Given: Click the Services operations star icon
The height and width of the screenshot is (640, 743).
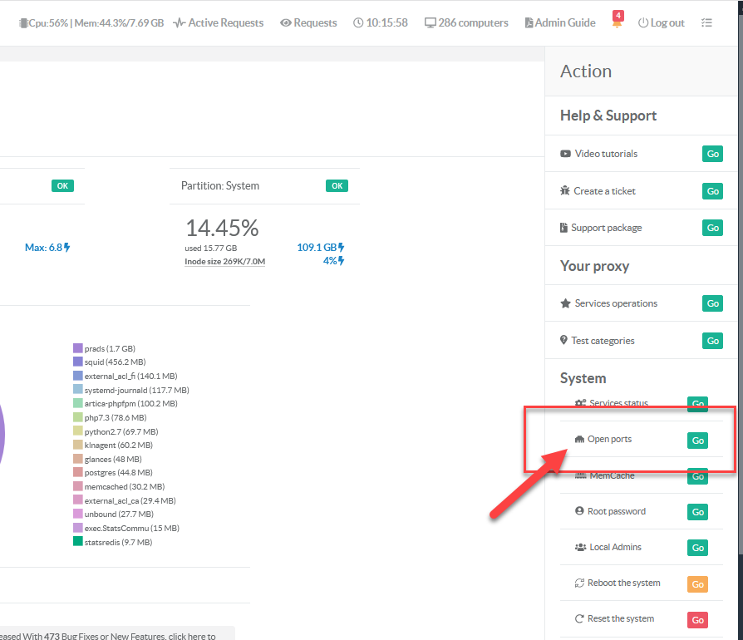Looking at the screenshot, I should click(x=565, y=303).
